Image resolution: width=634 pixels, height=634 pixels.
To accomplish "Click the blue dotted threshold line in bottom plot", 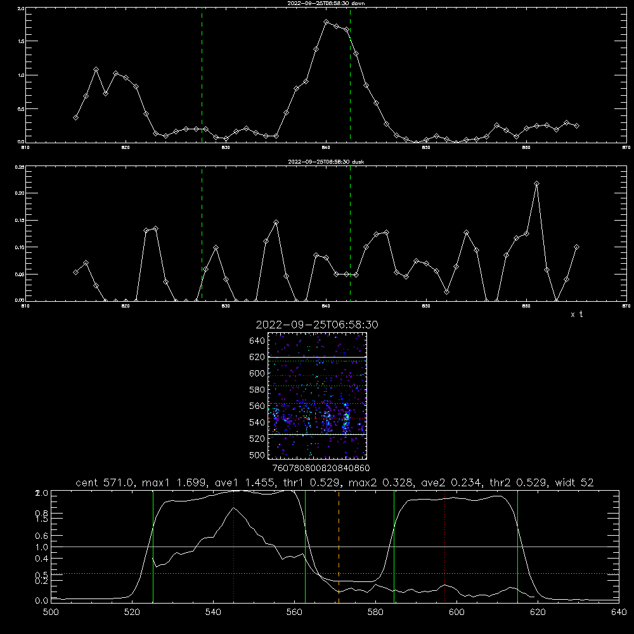I will coord(335,573).
